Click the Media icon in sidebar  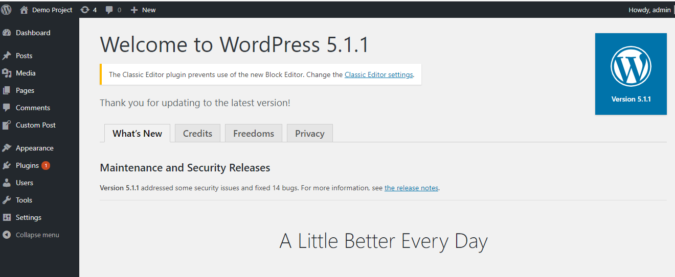click(7, 73)
